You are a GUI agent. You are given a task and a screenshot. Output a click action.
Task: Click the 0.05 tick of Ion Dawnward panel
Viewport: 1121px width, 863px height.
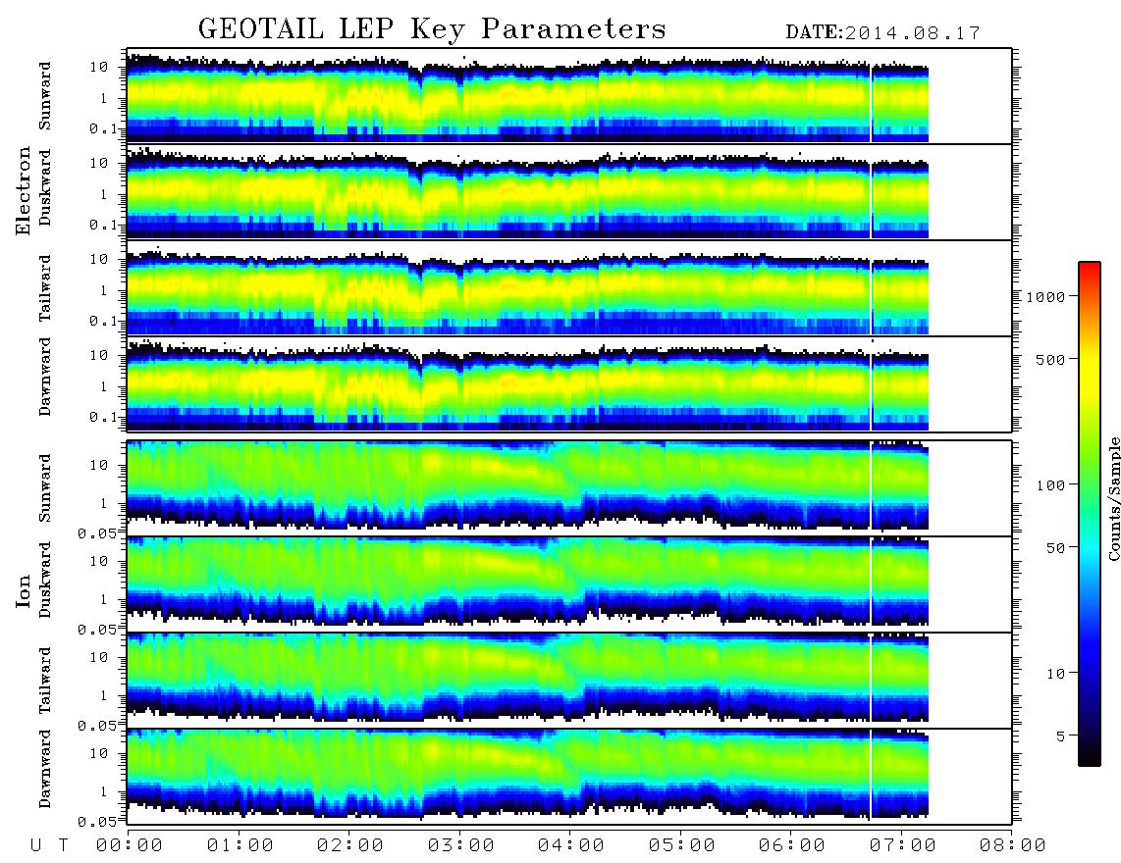tap(96, 822)
